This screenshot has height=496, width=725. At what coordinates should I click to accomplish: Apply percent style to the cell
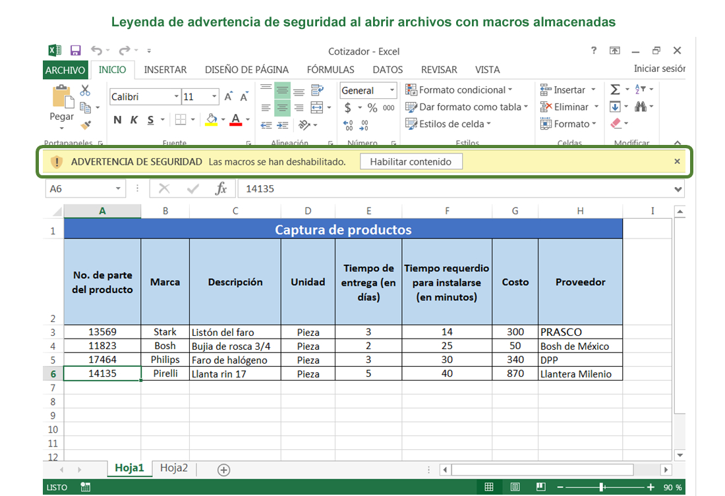click(x=372, y=108)
